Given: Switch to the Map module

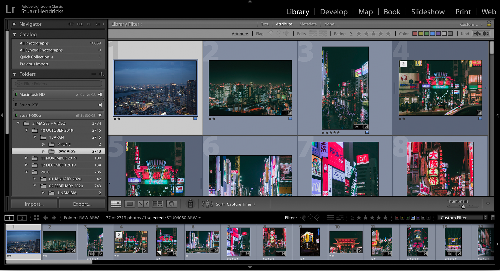Looking at the screenshot, I should pos(365,12).
